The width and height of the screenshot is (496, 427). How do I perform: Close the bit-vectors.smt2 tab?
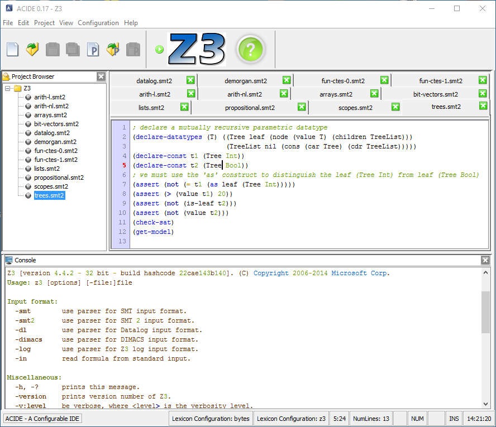tap(483, 94)
